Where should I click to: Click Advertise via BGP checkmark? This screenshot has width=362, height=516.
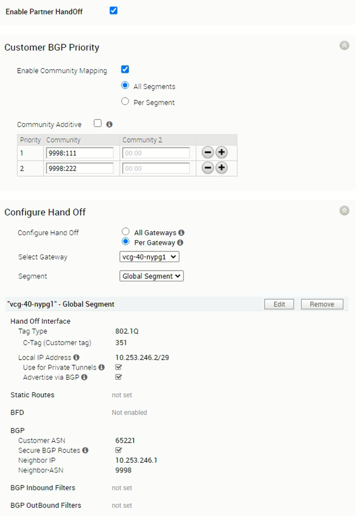tap(119, 377)
